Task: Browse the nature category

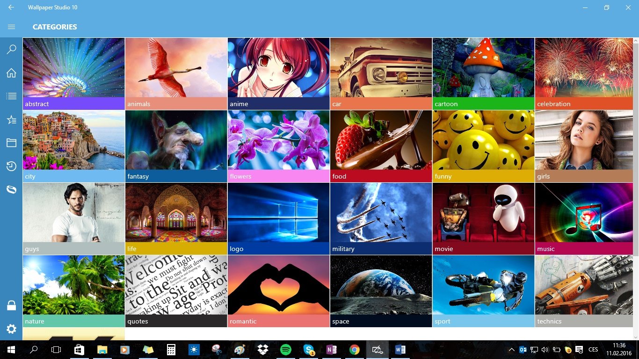Action: tap(74, 291)
